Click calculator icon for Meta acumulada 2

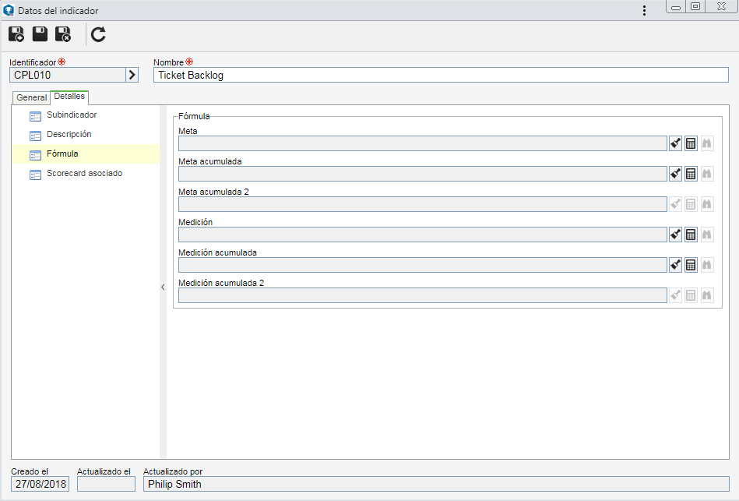[x=691, y=204]
